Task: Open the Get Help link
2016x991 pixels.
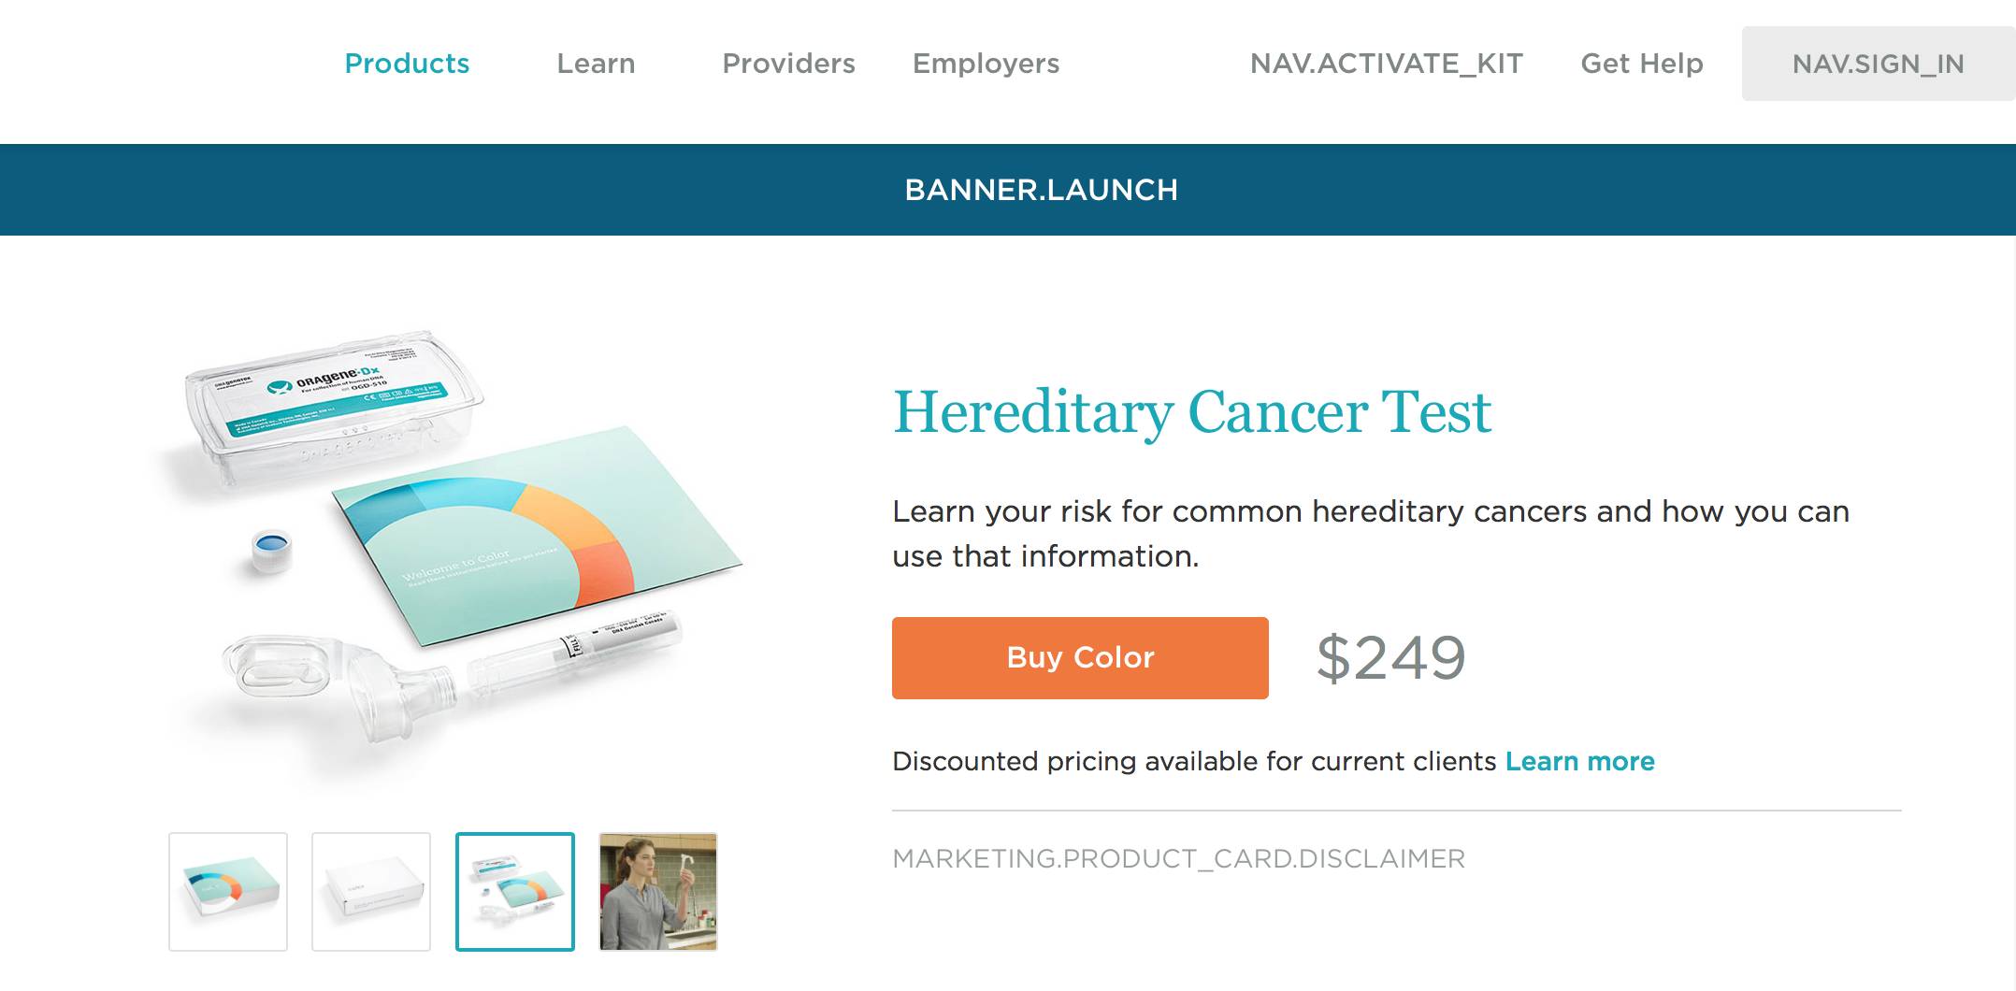Action: [1641, 64]
